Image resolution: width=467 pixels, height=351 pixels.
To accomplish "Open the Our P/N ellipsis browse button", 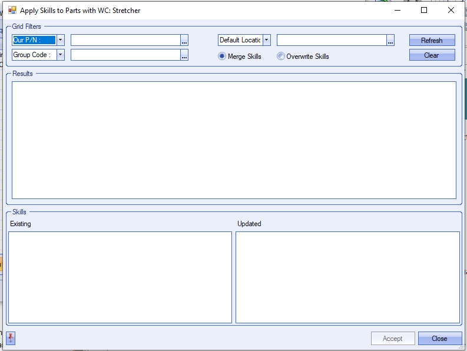I will [184, 40].
